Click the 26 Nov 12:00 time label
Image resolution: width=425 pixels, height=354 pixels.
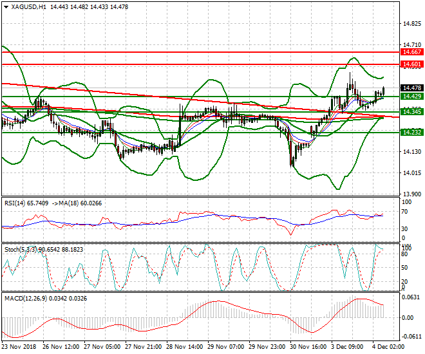61,347
